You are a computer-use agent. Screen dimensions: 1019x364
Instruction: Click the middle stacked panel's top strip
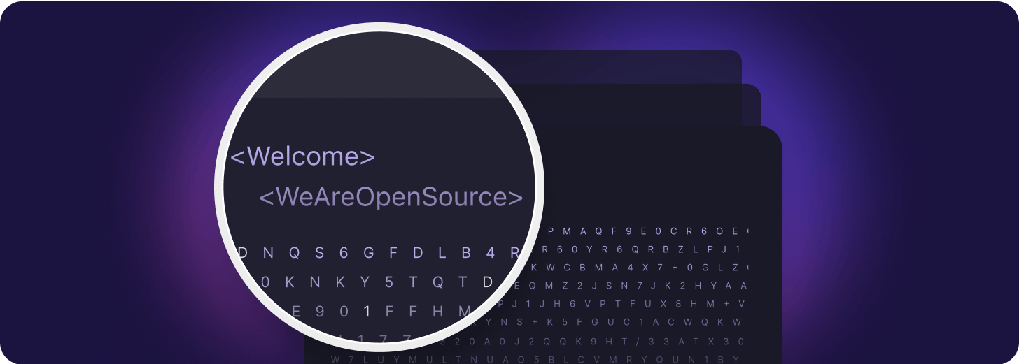click(x=651, y=104)
